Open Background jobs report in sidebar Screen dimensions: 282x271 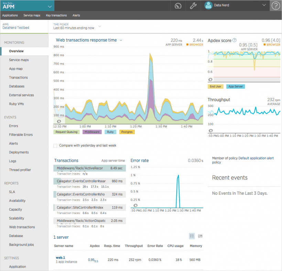[x=21, y=245]
